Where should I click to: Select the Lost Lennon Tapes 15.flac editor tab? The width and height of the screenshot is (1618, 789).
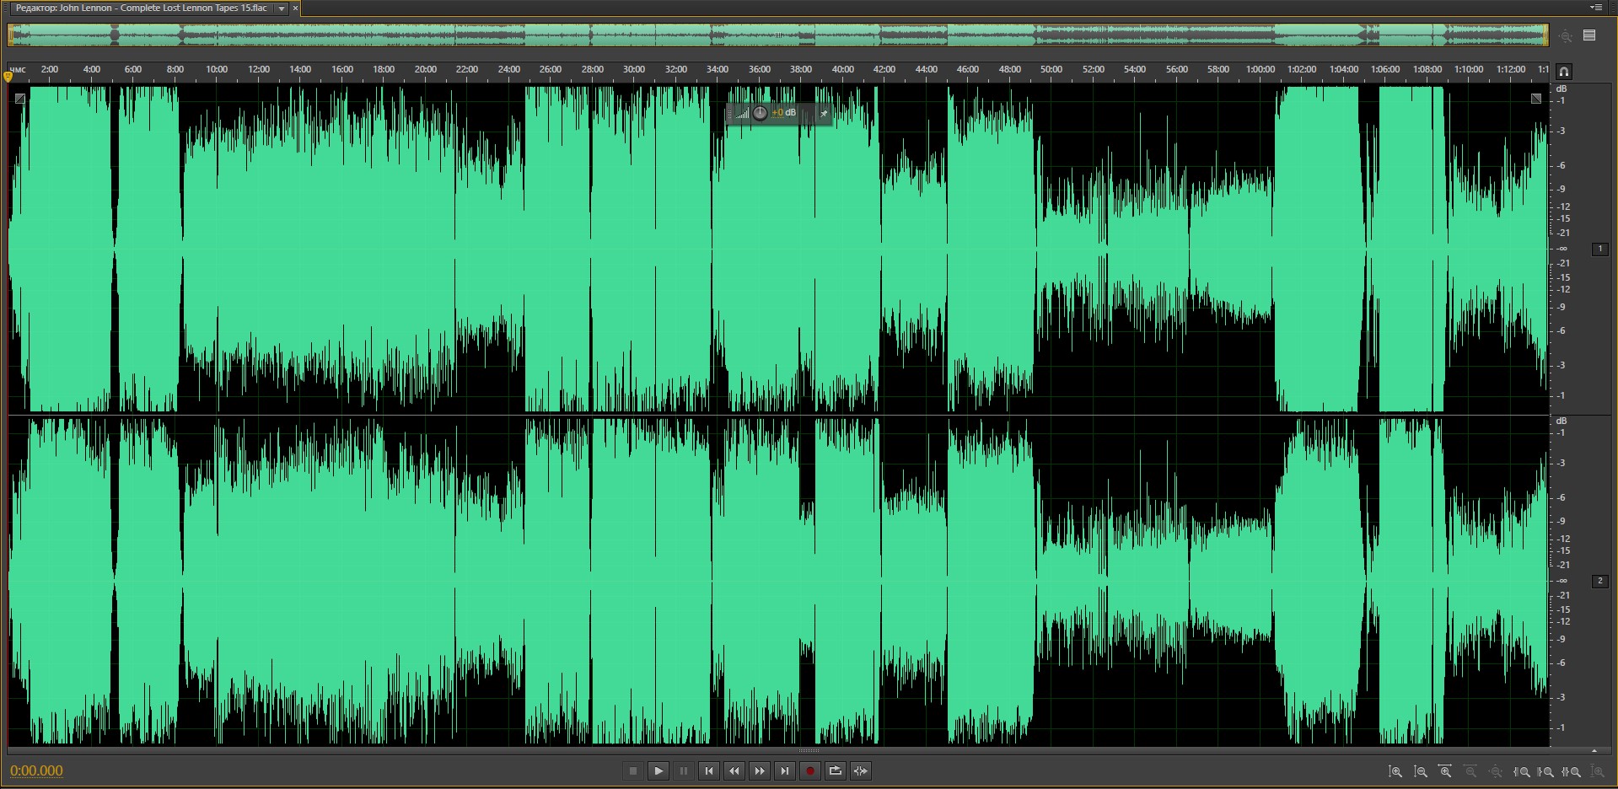[142, 8]
